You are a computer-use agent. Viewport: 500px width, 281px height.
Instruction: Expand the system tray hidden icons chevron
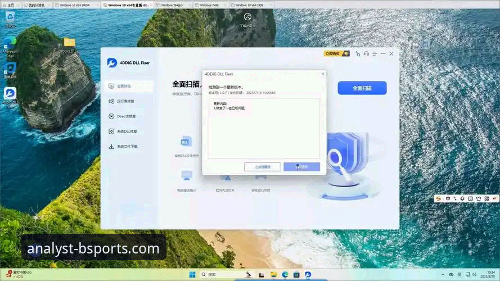click(443, 274)
